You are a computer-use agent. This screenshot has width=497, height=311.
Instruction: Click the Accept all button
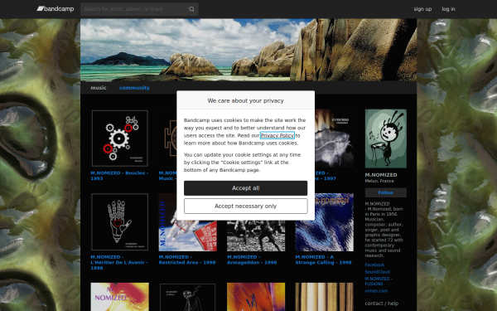[246, 188]
